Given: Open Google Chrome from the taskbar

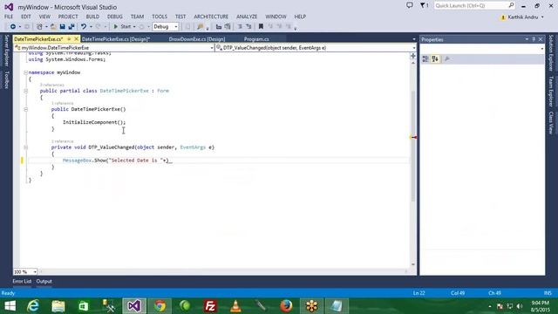Looking at the screenshot, I should [160, 306].
